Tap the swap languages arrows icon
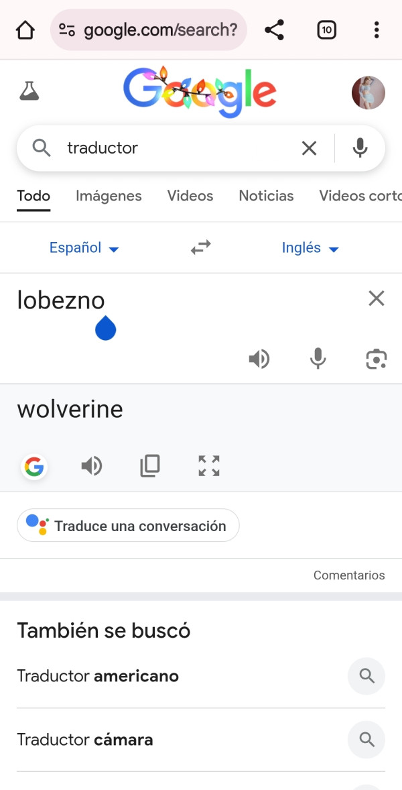Screen dimensions: 402x790 [200, 247]
